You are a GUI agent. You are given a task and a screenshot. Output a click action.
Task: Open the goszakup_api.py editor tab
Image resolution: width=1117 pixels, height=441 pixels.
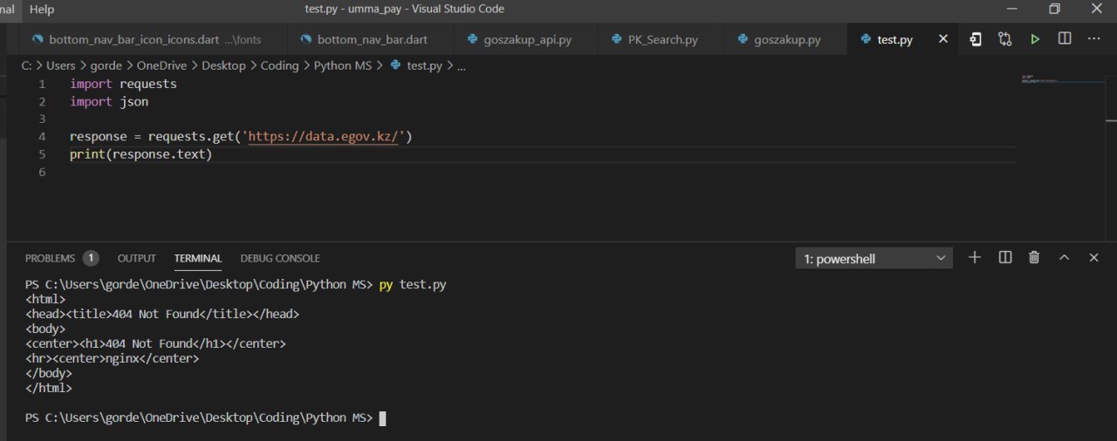click(x=525, y=39)
